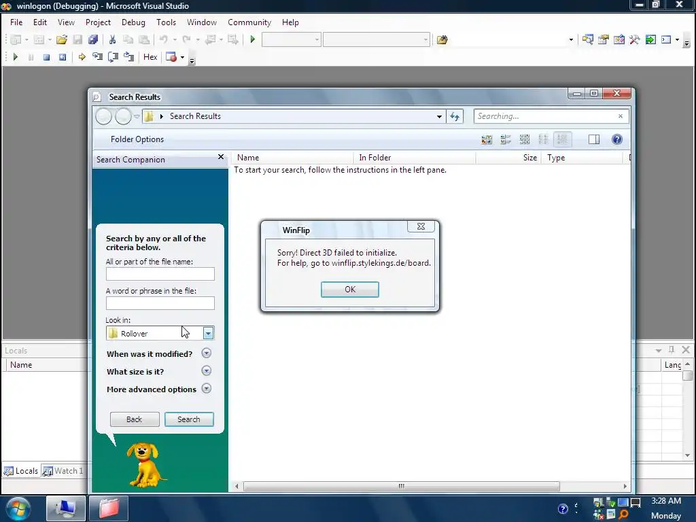Click OK in the WinFlip dialog

[350, 290]
